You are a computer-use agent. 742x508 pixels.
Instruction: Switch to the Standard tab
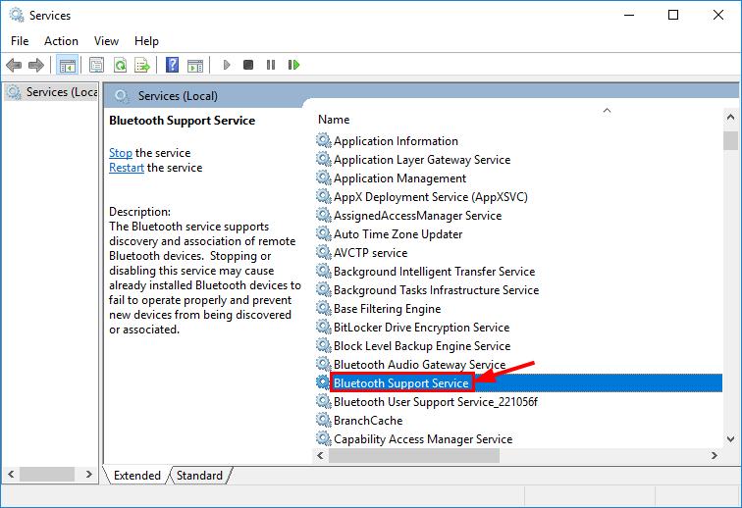click(x=199, y=475)
